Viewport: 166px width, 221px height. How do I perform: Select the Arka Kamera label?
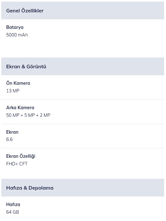tap(20, 108)
